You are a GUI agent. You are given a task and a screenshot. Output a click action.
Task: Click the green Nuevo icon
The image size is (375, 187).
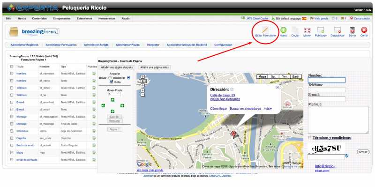click(284, 30)
